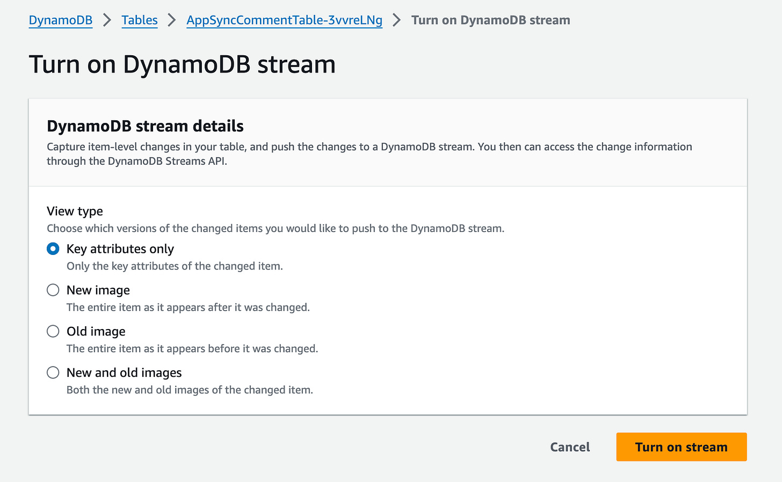Open the Tables breadcrumb link
The image size is (782, 482).
tap(140, 20)
